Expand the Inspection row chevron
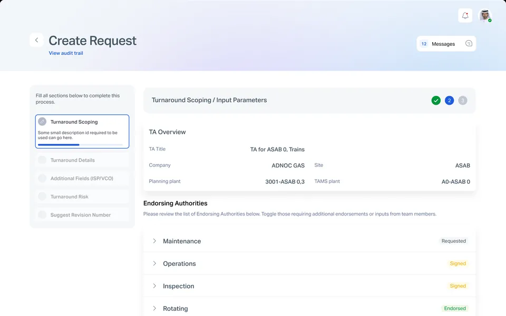 154,286
